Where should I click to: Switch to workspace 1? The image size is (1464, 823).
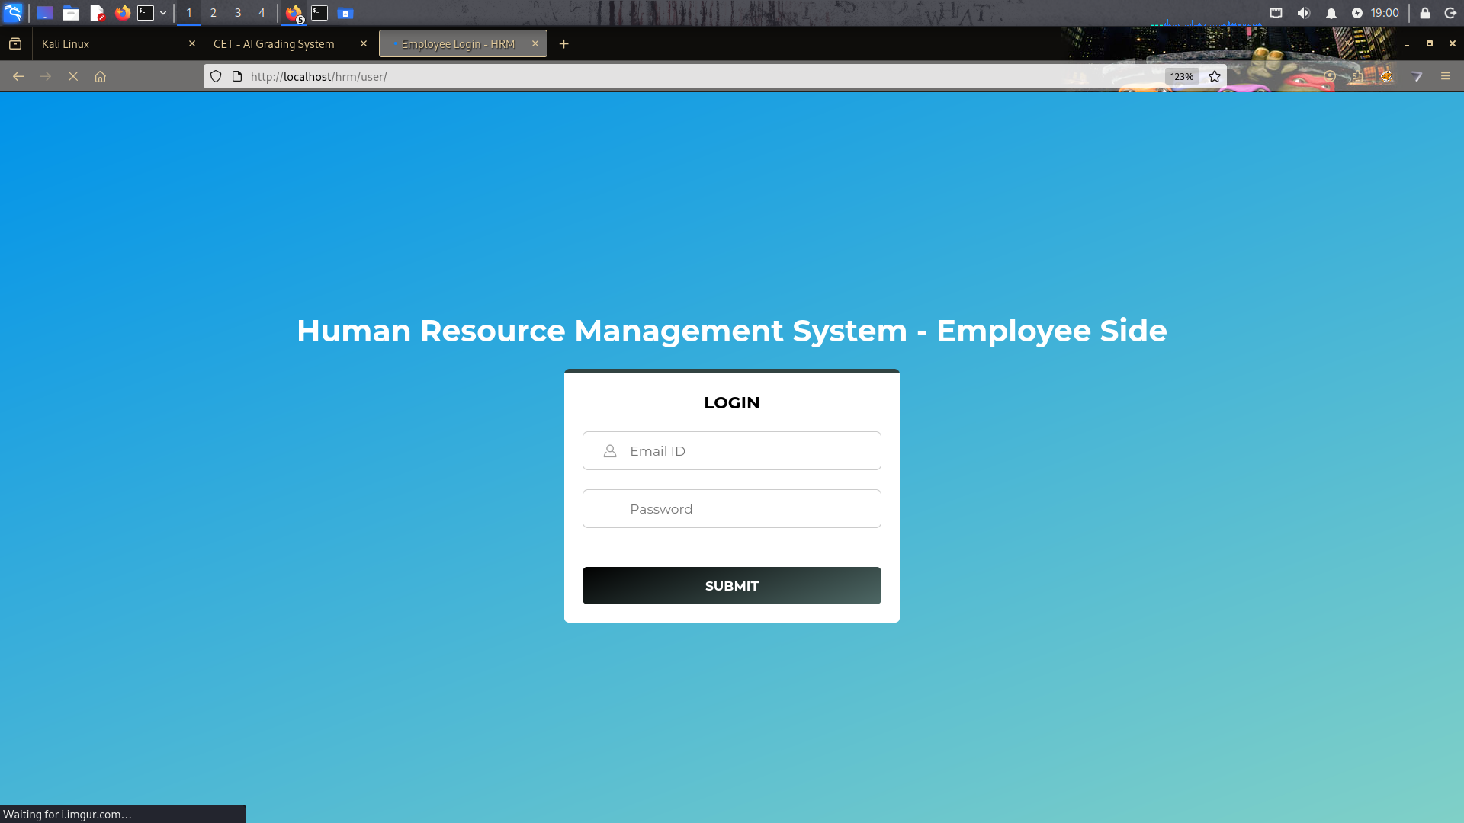[189, 13]
